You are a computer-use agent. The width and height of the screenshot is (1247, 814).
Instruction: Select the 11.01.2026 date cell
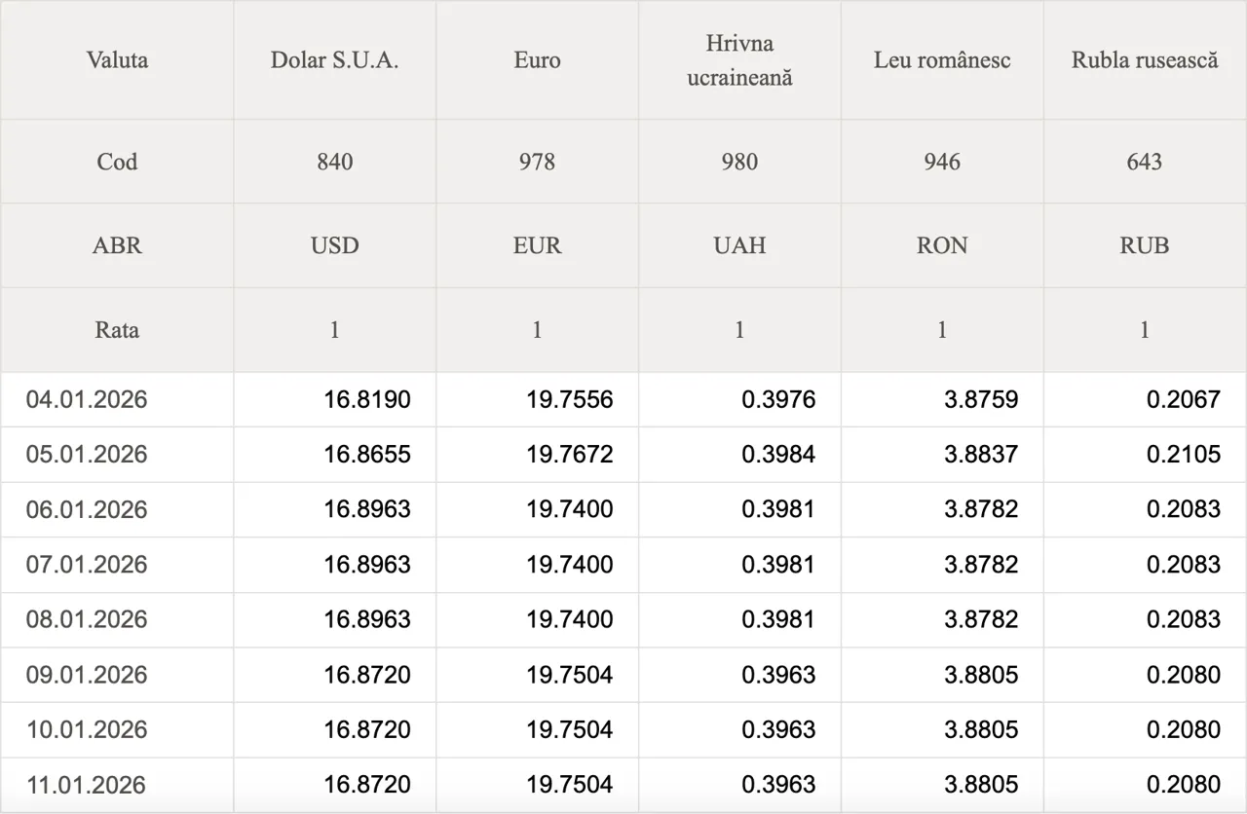[x=87, y=785]
